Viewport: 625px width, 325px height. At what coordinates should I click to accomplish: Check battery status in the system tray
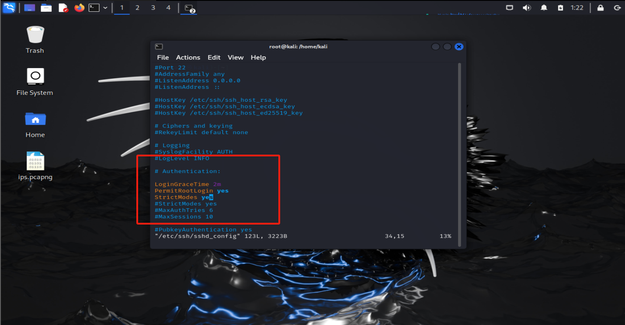(560, 7)
